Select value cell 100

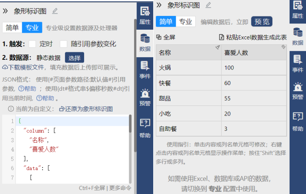[254, 67]
